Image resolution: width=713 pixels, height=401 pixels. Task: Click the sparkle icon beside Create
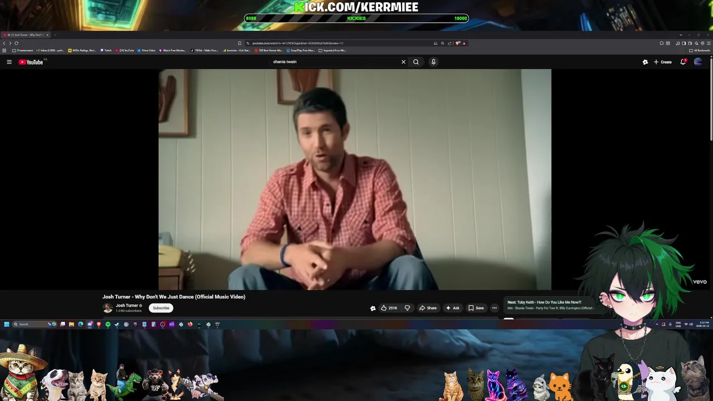[645, 62]
